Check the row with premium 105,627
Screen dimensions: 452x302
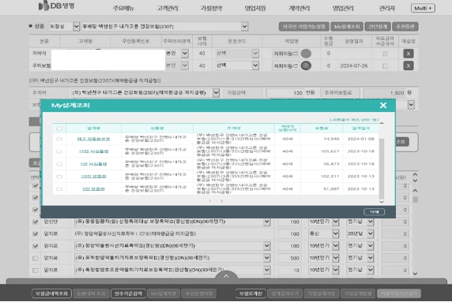pyautogui.click(x=59, y=151)
